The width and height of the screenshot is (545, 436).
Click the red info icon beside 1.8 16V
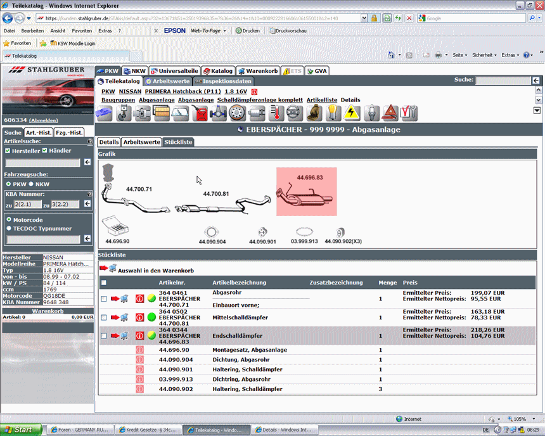pos(254,92)
